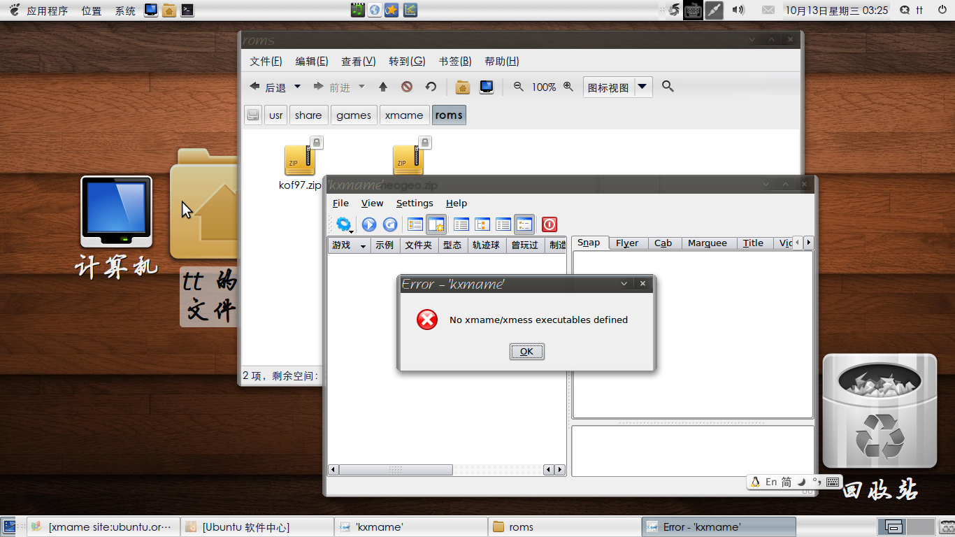Click the computer icon in roms toolbar
The height and width of the screenshot is (537, 955).
(x=487, y=87)
